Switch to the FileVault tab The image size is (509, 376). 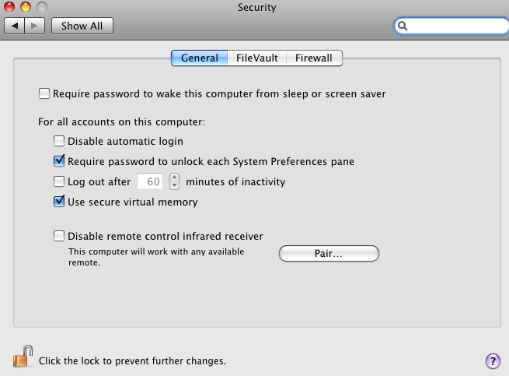pos(256,58)
